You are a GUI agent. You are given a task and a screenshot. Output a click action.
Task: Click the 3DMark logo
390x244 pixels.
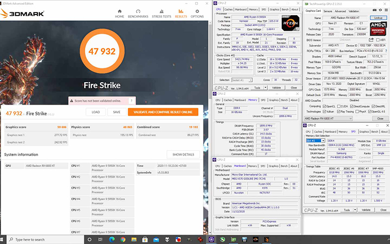22,14
